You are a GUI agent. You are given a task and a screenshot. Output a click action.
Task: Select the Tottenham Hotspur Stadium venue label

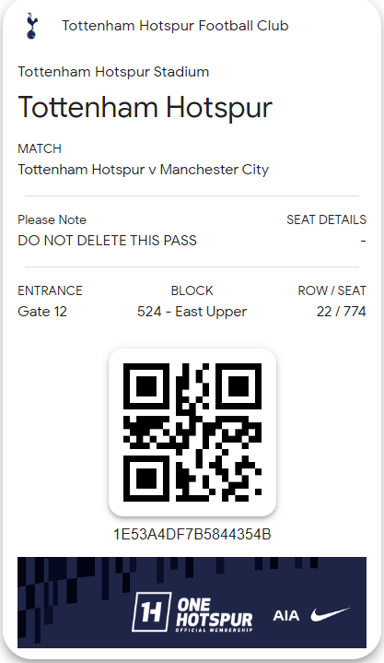(x=113, y=72)
